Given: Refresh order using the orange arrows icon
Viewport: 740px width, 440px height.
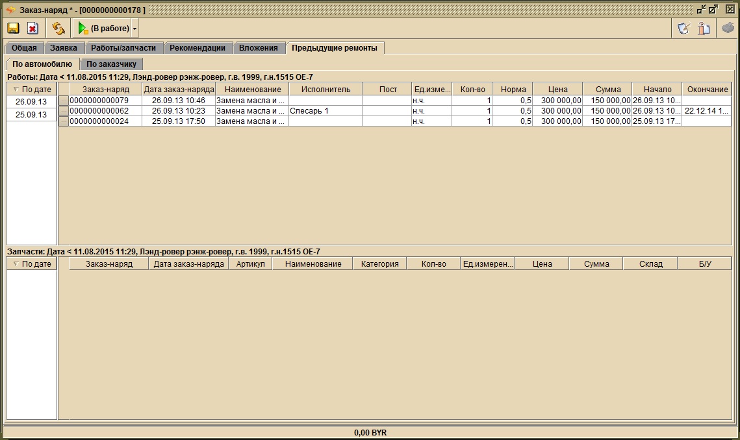Looking at the screenshot, I should (x=58, y=29).
